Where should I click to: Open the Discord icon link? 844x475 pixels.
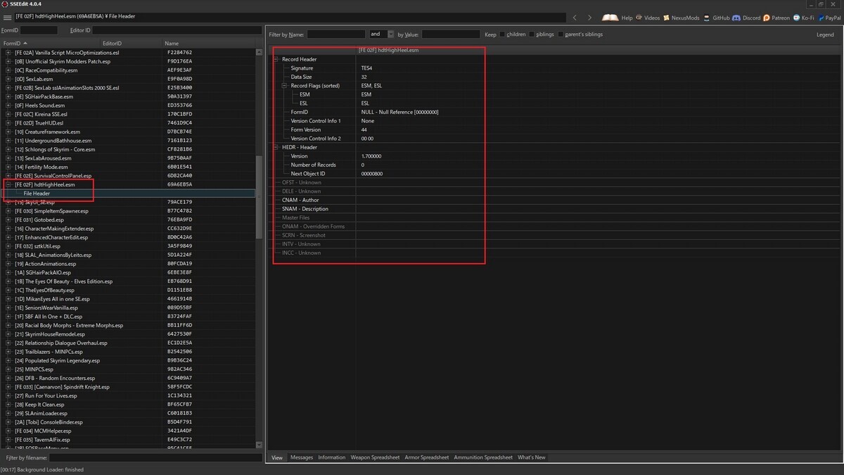736,18
